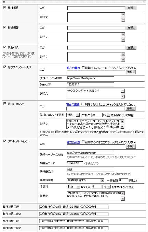Click the 代金引換 説明文 text area
148x232 pixels.
(94, 57)
